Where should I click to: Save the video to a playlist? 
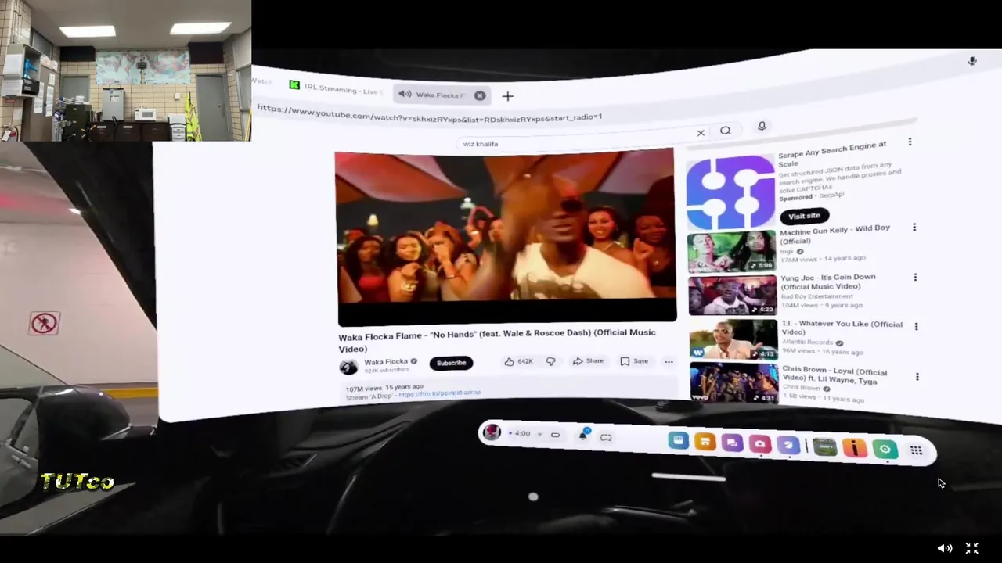[634, 360]
